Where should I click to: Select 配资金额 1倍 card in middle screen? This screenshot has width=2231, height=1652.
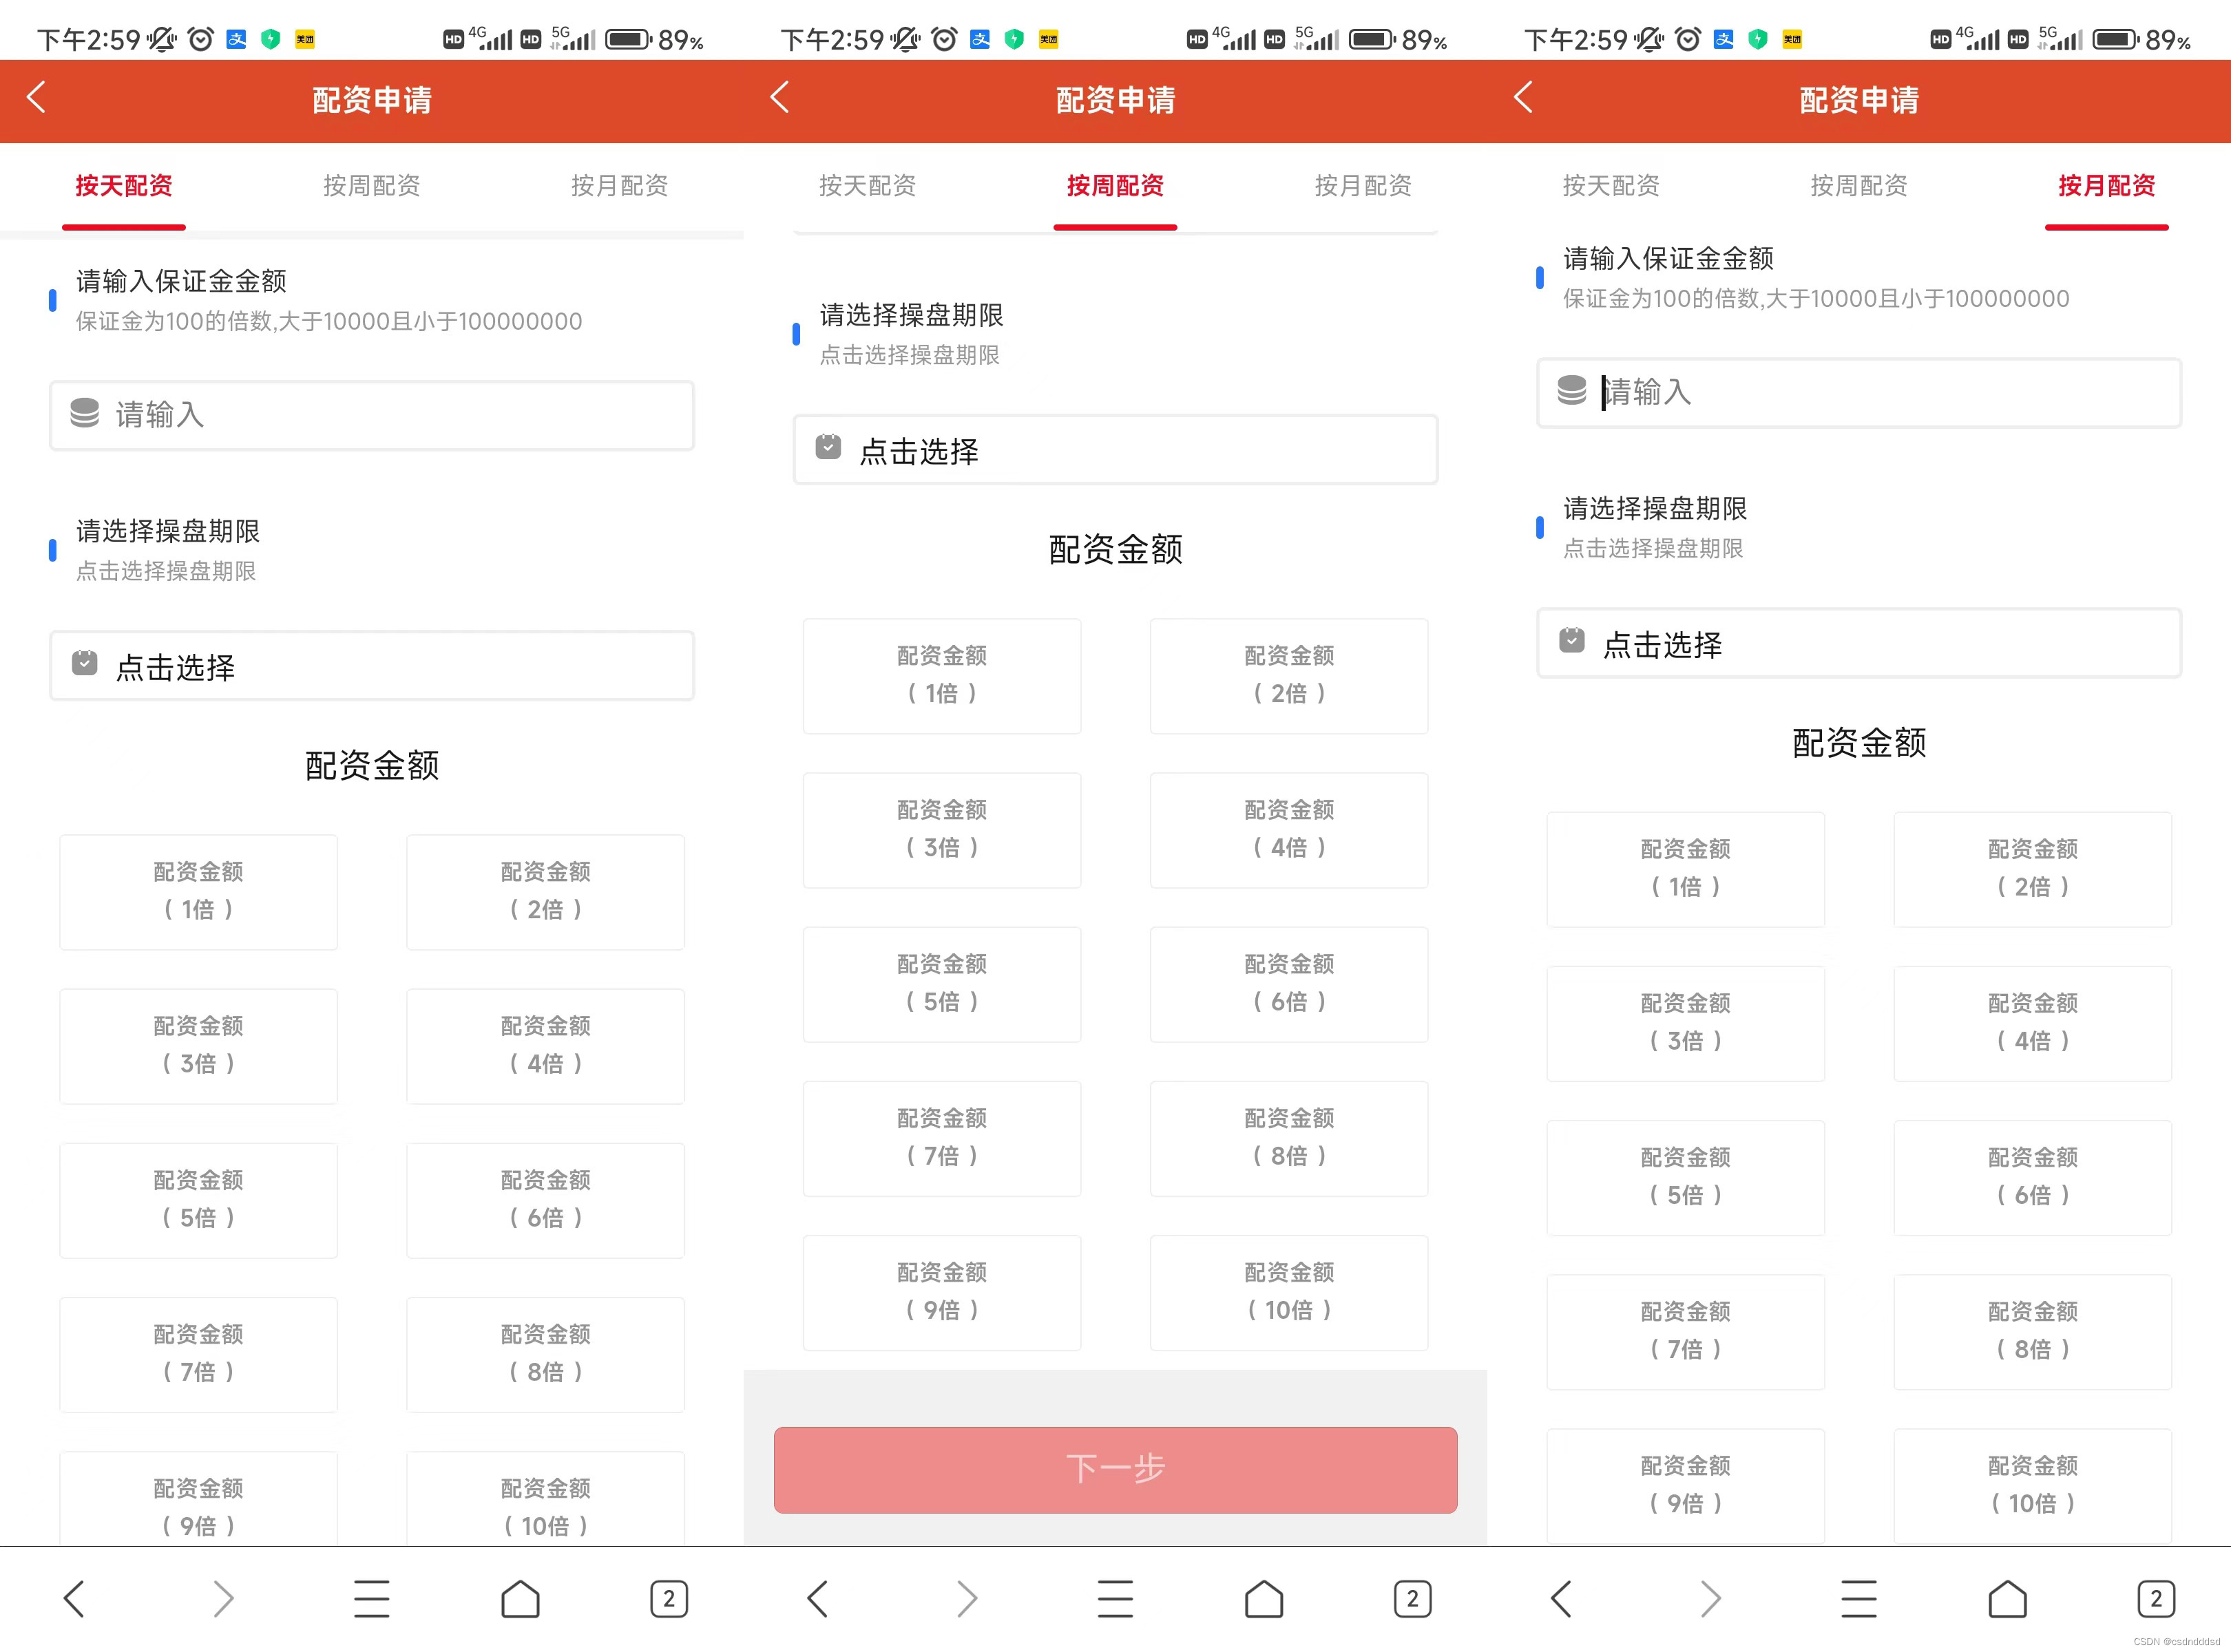click(941, 676)
